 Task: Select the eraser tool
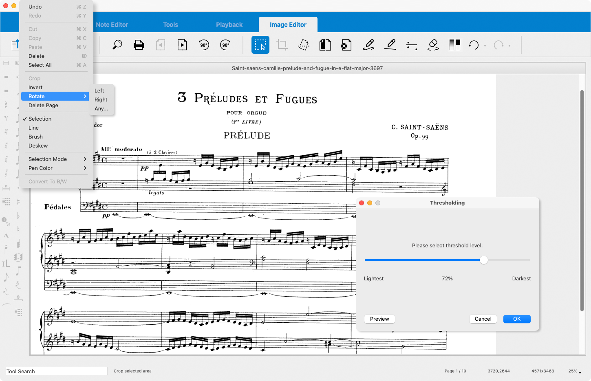(x=433, y=45)
